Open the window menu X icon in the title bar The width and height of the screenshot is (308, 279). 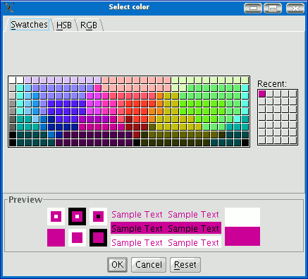click(9, 8)
